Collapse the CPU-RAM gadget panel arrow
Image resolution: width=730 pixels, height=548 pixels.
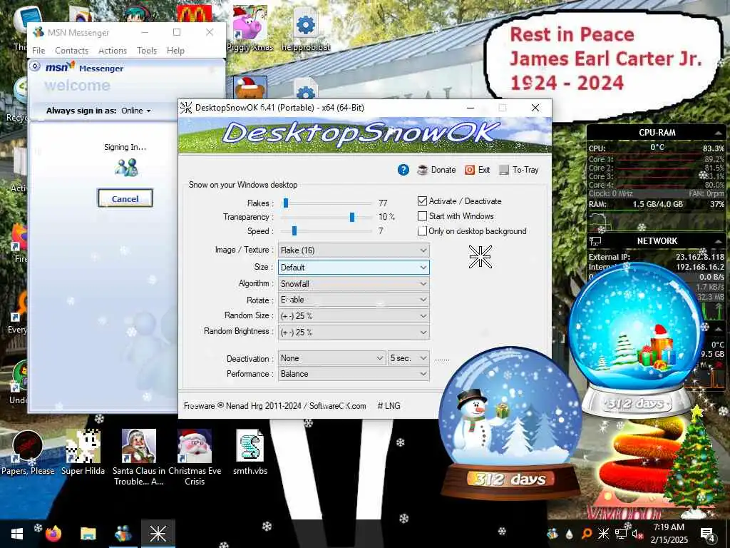tap(718, 133)
